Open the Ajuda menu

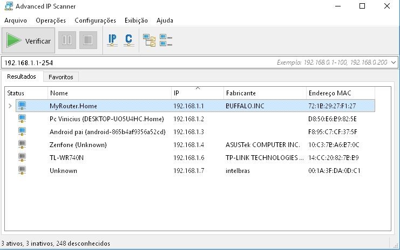(165, 20)
